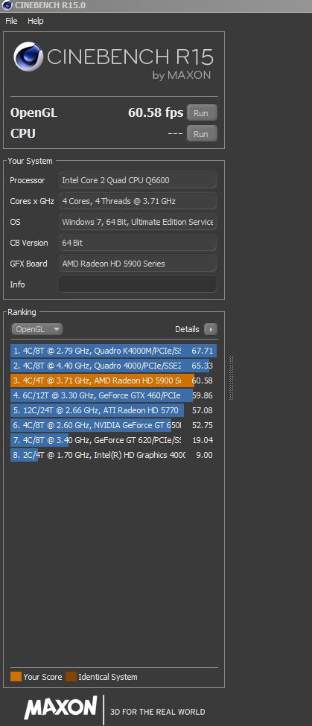The height and width of the screenshot is (726, 312).
Task: Select ranking entry ATI Radeon HD 5770
Action: tap(113, 410)
